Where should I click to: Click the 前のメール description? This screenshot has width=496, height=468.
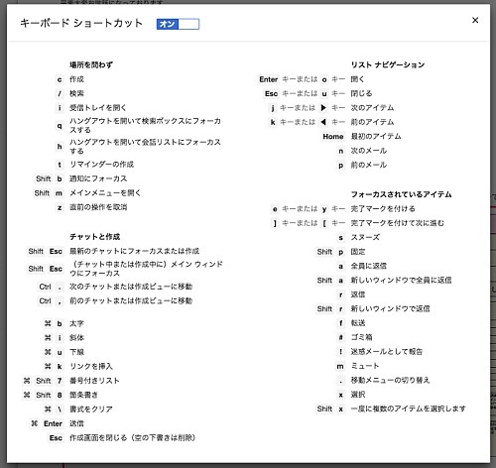click(x=369, y=165)
